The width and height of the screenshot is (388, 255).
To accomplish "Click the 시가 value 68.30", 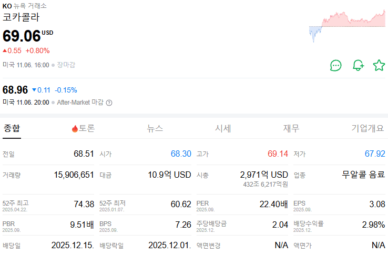I will (181, 154).
